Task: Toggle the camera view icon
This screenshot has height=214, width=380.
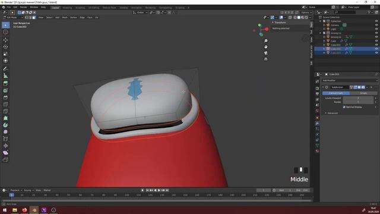Action: pyautogui.click(x=266, y=53)
